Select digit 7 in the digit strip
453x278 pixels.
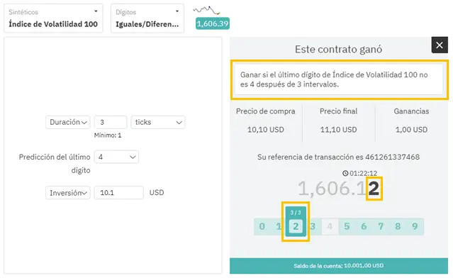pos(381,226)
